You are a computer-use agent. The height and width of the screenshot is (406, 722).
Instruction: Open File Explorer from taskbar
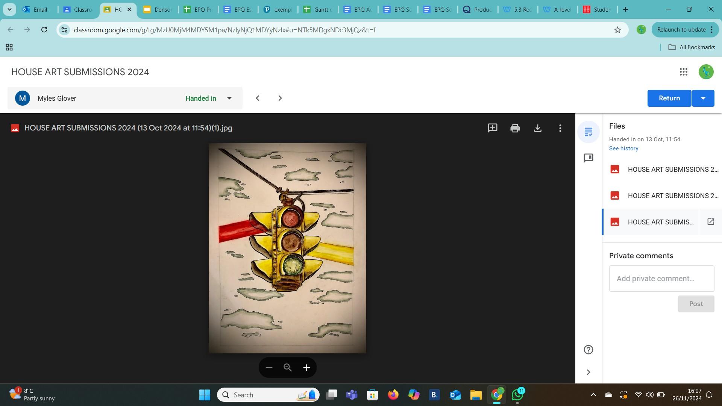click(476, 395)
